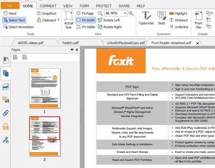Image resolution: width=215 pixels, height=168 pixels.
Task: Open the Bookmarks panel in sidebar
Action: (6, 60)
